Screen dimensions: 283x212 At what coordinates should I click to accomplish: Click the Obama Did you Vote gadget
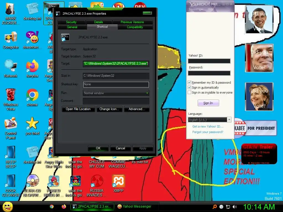pos(259,19)
